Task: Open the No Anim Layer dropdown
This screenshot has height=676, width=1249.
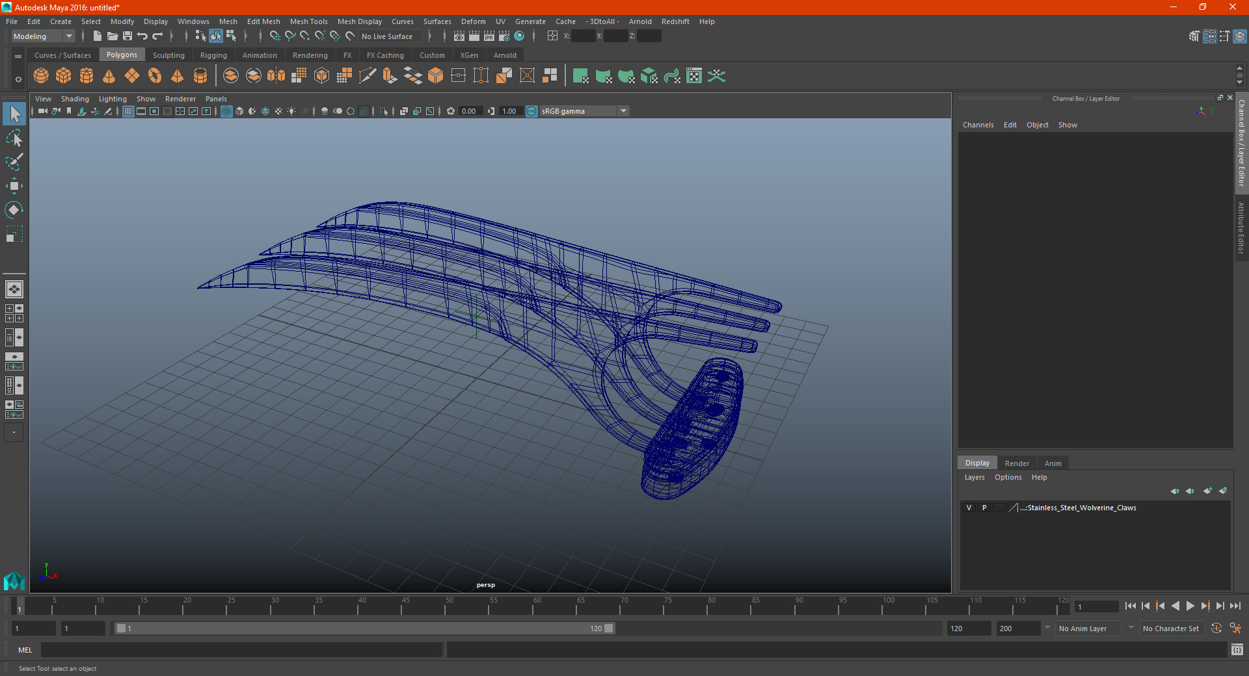Action: coord(1088,629)
